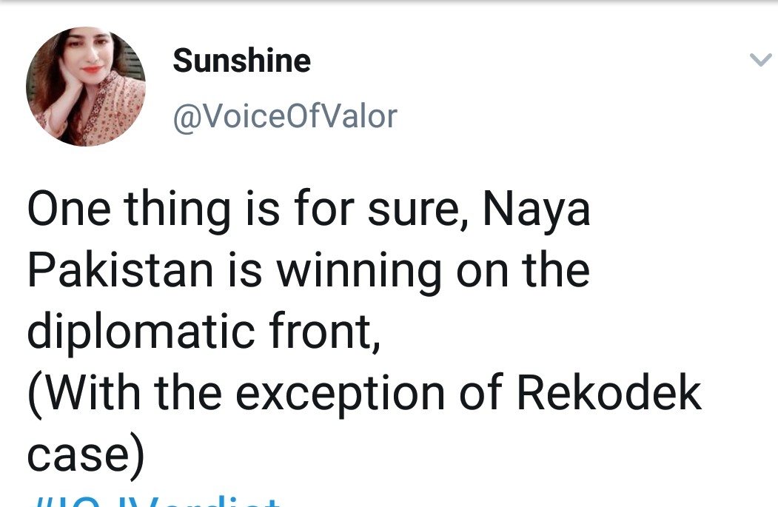
Task: Open the tweet options chevron menu
Action: [x=760, y=60]
